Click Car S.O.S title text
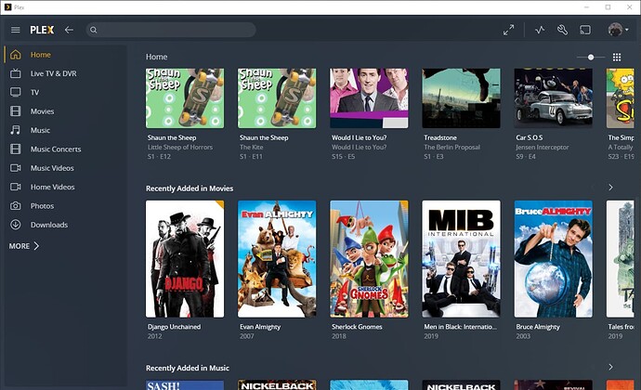Viewport: 641px width, 390px height. point(529,137)
